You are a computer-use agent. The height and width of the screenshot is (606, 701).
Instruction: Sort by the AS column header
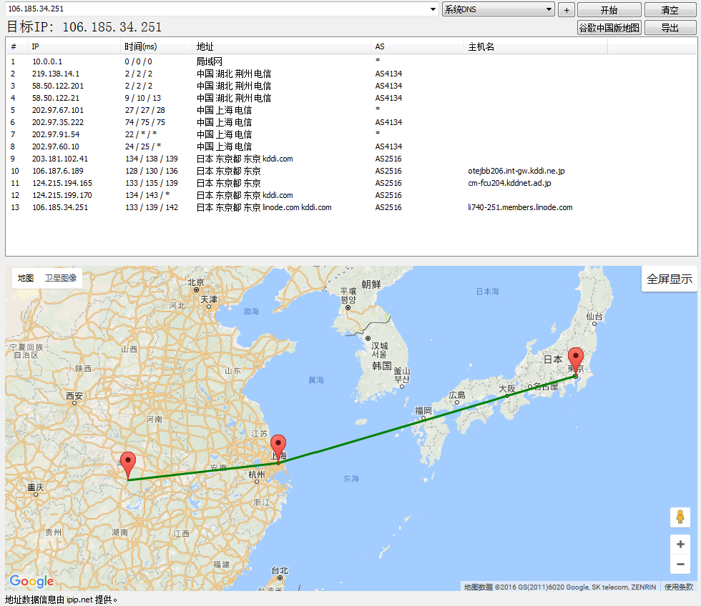(418, 46)
